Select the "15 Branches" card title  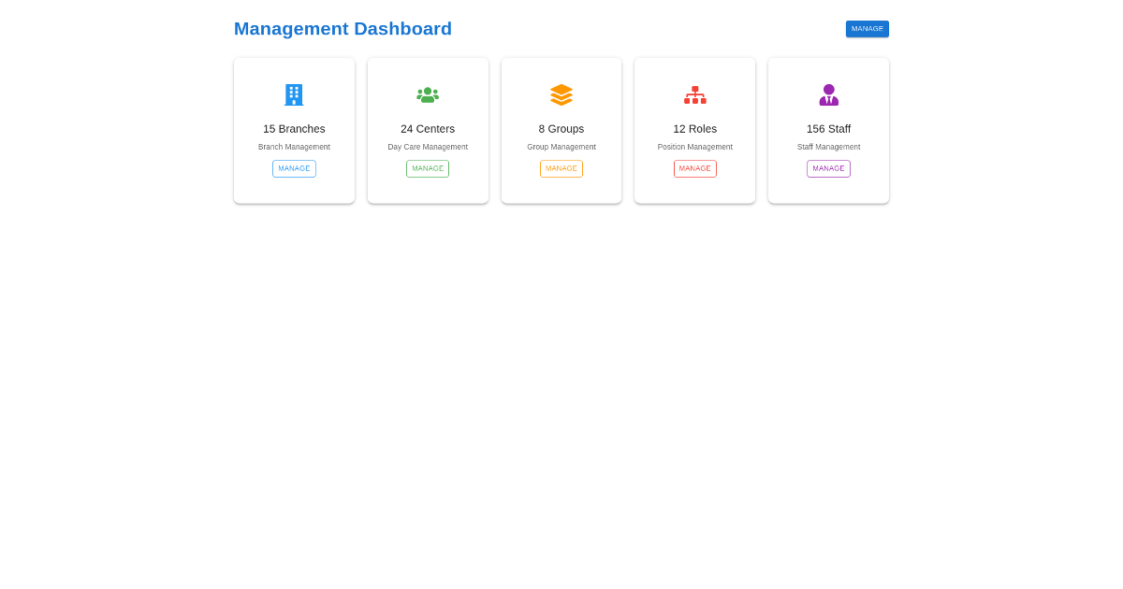coord(294,129)
